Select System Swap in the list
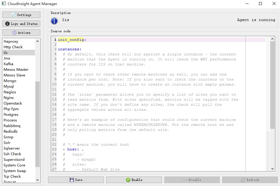Screen dimensions: 280x186 tap(19, 171)
